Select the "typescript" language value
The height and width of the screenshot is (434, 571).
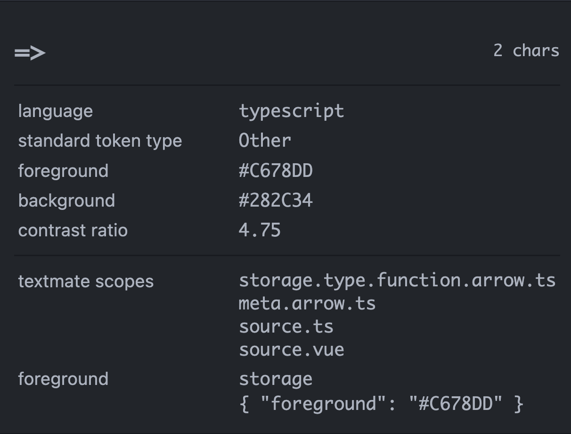[x=291, y=111]
